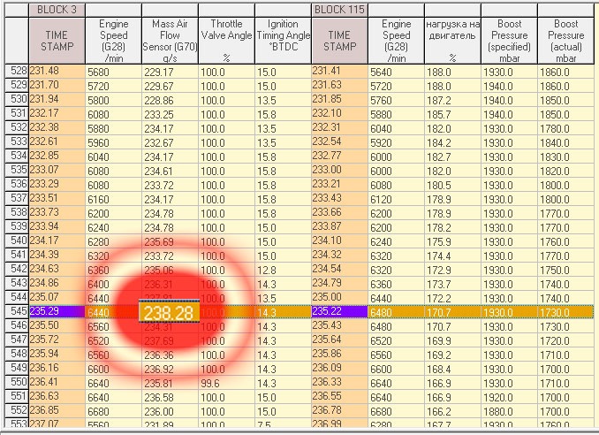Click the engine load cell 184.2
Screen dimensions: 599x435
(452, 142)
